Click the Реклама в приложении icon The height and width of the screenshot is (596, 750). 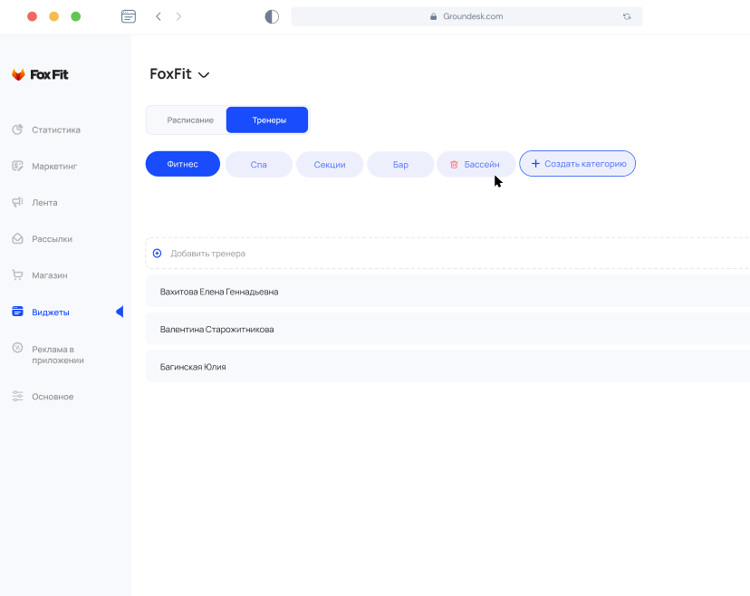click(18, 348)
